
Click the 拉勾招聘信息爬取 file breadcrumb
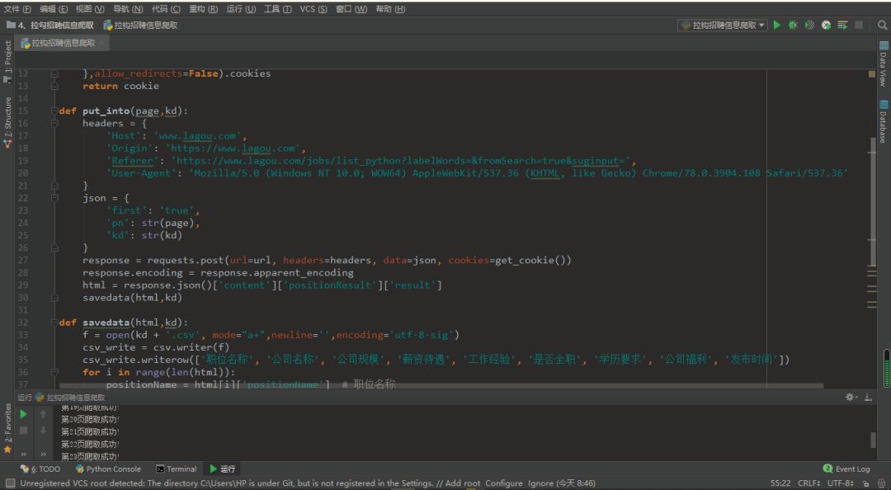pyautogui.click(x=140, y=25)
